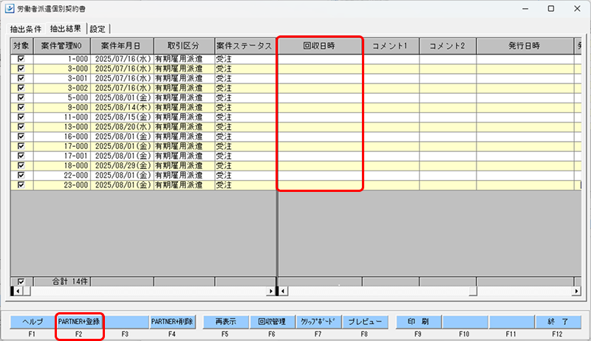Click the コメント2 cell of row 9-000
The width and height of the screenshot is (591, 341).
(448, 107)
